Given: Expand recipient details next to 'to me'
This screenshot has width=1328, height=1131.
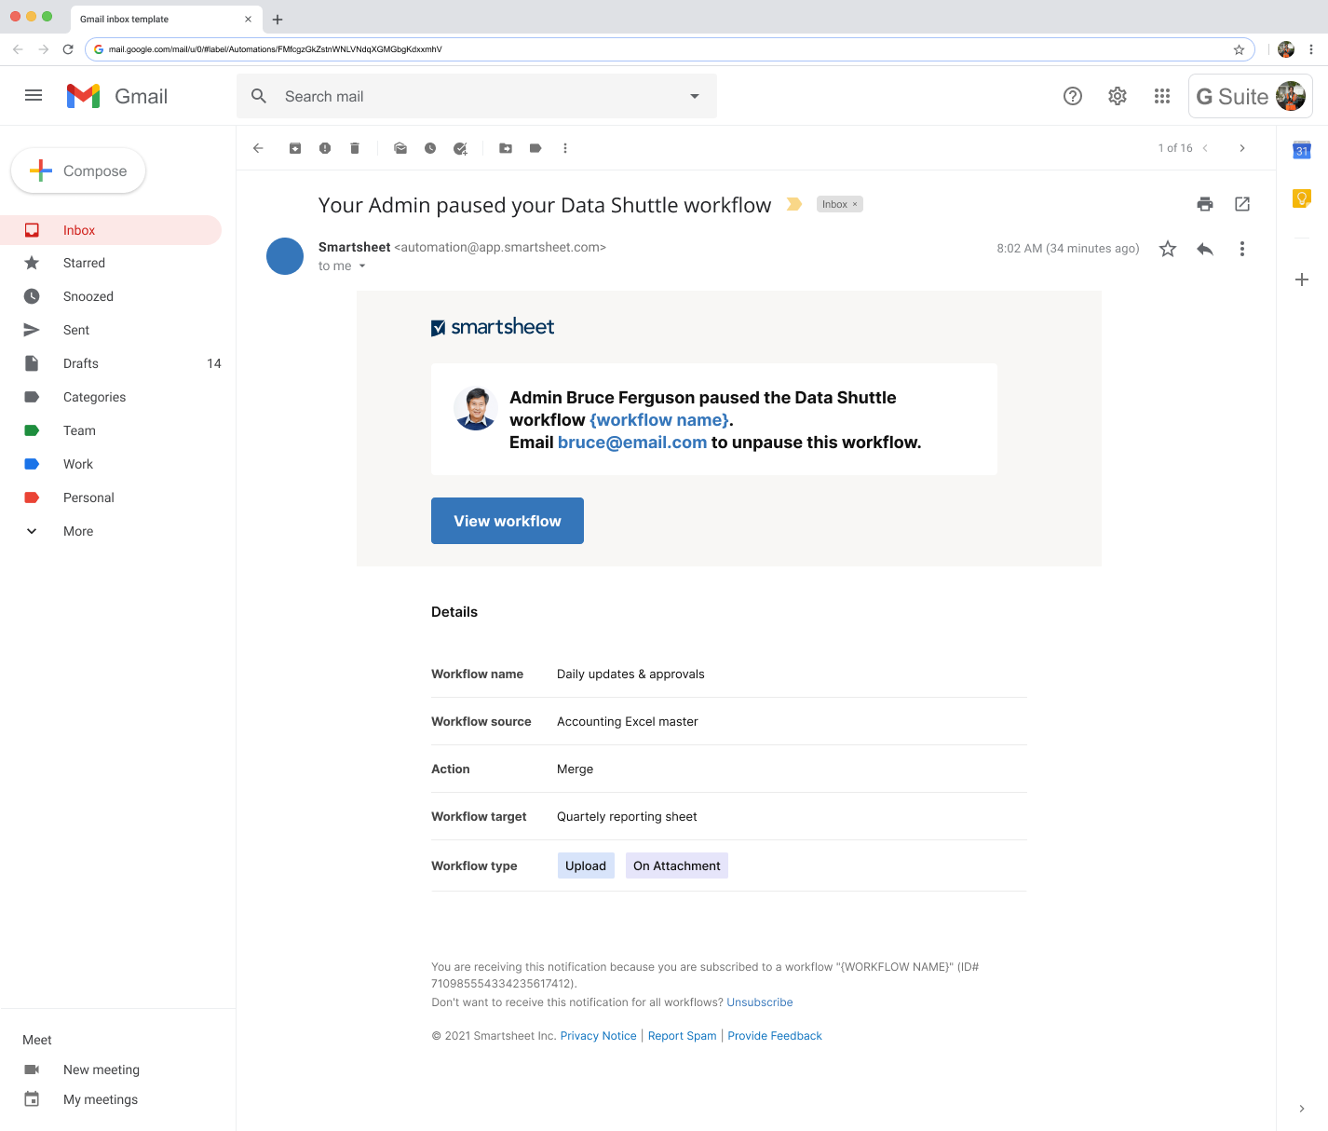Looking at the screenshot, I should click(x=362, y=266).
